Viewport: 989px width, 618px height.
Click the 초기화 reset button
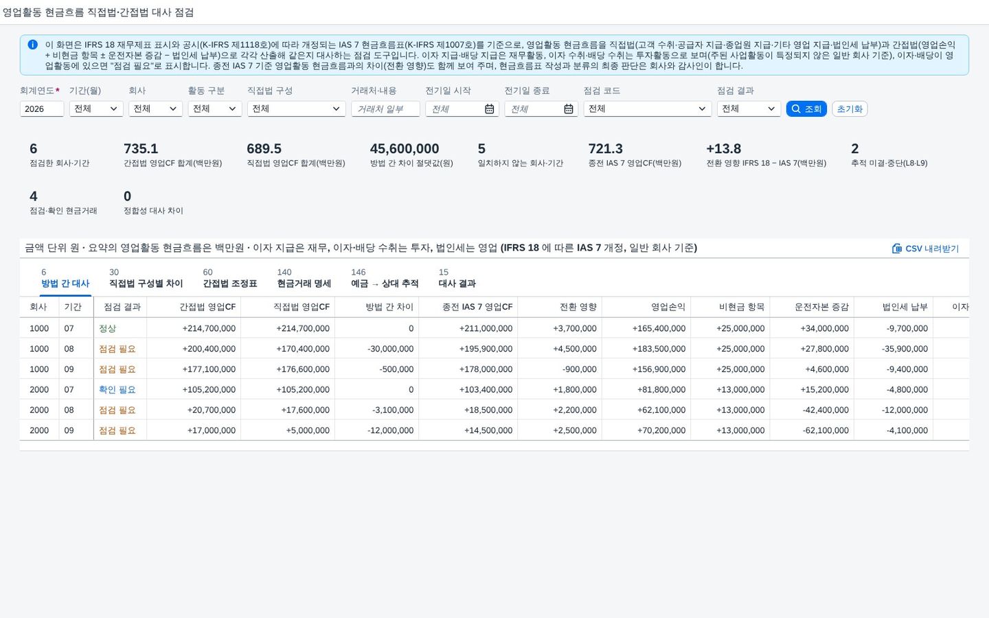(x=850, y=109)
